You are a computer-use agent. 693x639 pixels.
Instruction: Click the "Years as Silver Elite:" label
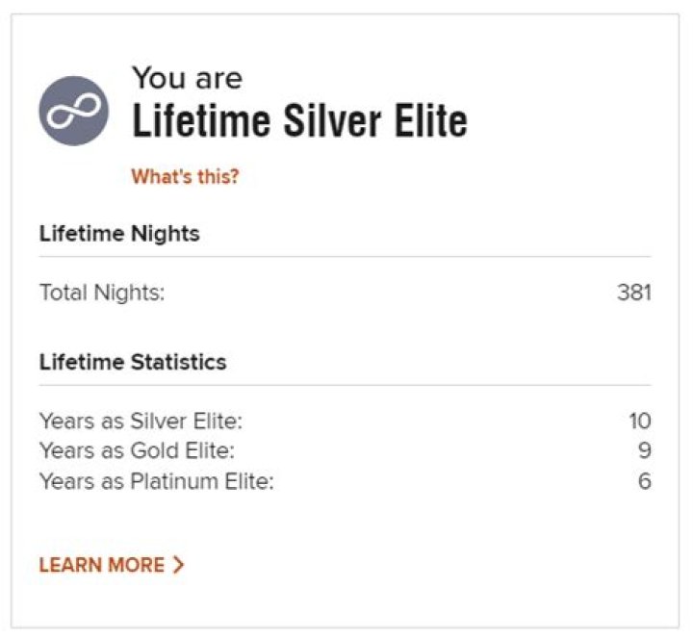coord(141,421)
